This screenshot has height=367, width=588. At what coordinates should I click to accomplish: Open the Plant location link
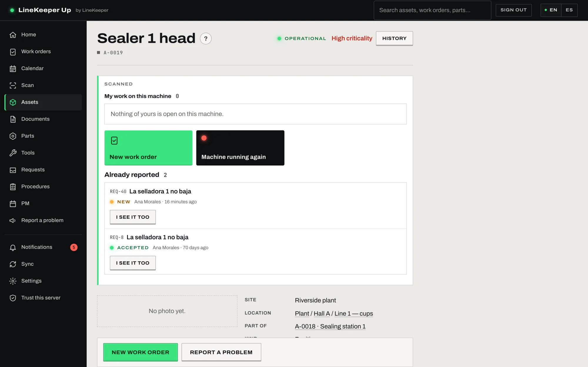[302, 314]
